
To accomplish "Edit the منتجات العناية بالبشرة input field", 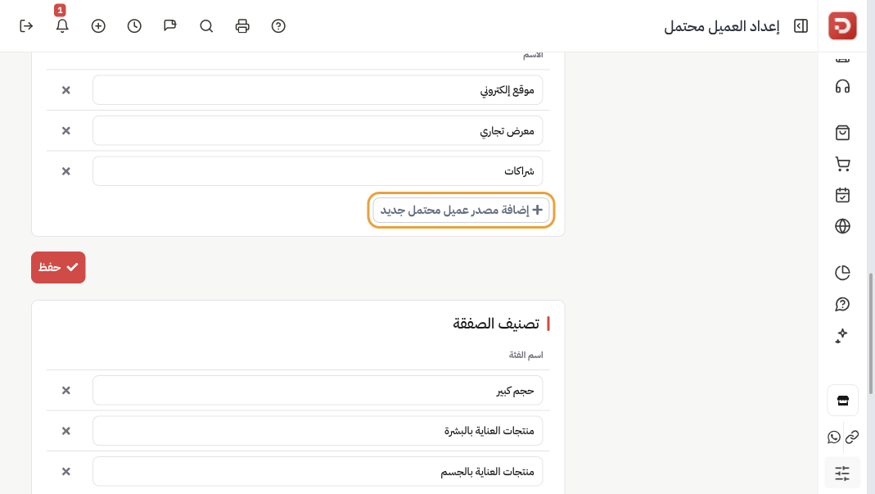I will coord(318,431).
